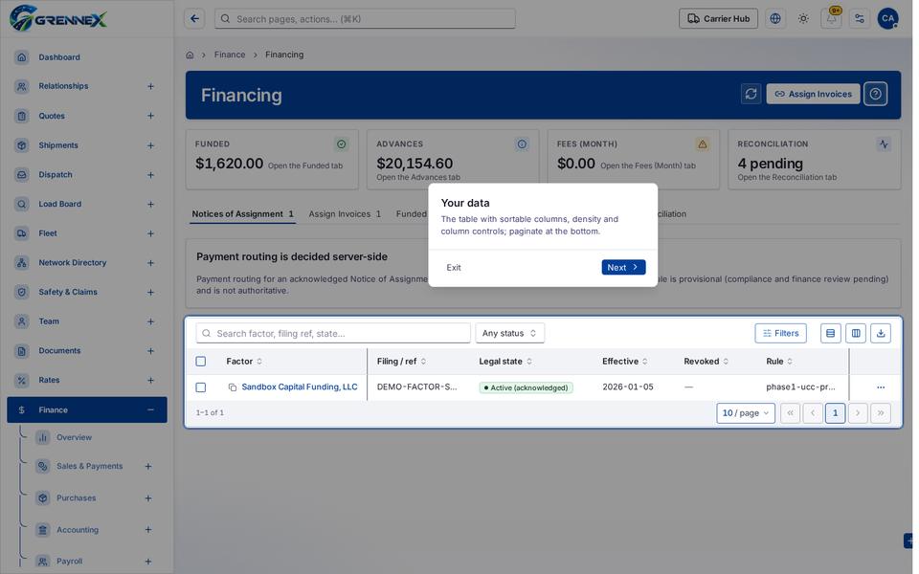Copy the Sandbox Capital Funding factor name
Screen dimensions: 919x574
232,387
